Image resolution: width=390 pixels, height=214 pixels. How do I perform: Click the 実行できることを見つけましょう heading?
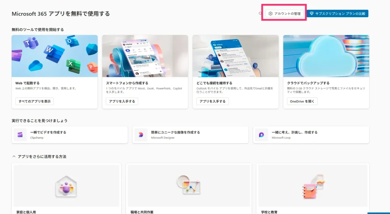[x=40, y=121]
